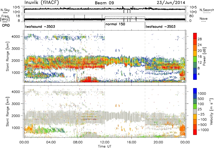Select the 3000 range tick of the velocity panel

coord(16,104)
